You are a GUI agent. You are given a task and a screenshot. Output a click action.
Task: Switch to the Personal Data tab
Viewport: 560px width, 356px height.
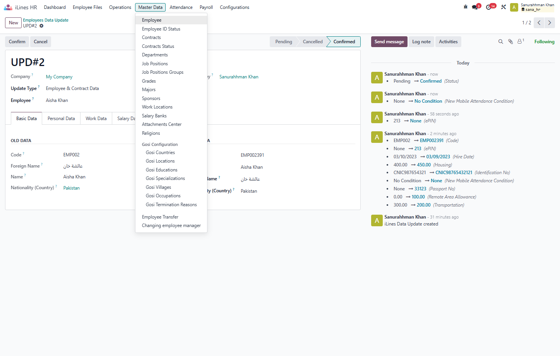click(x=61, y=119)
